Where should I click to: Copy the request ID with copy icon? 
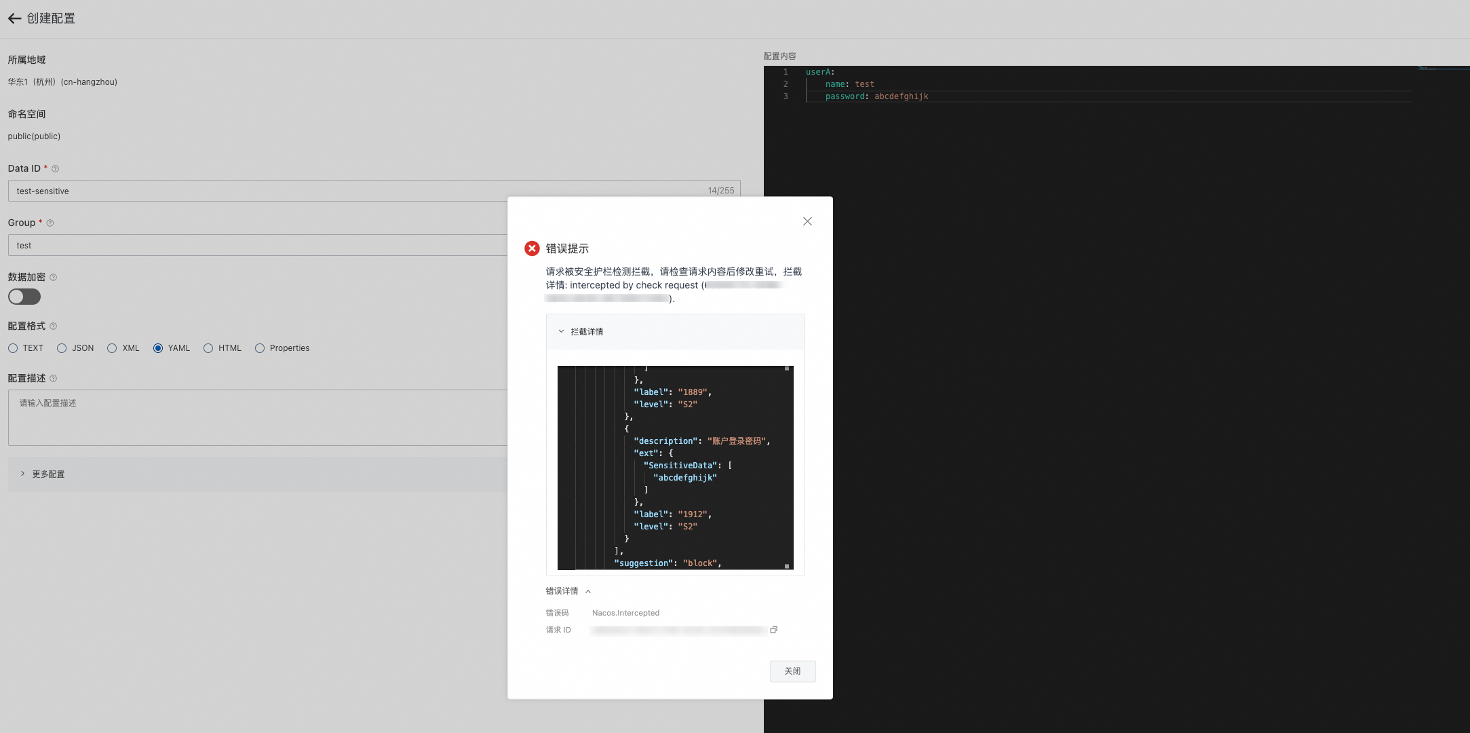click(x=773, y=630)
